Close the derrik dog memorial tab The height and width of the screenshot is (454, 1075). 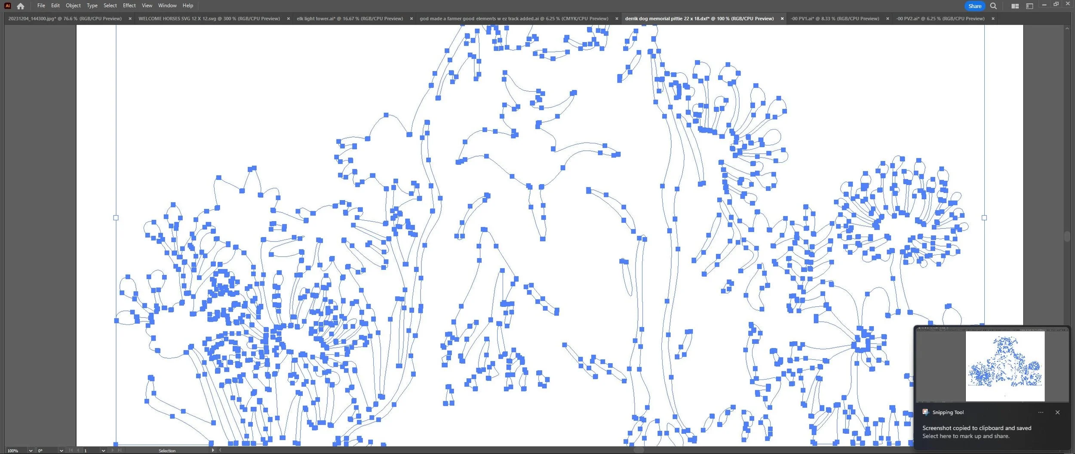(x=782, y=19)
